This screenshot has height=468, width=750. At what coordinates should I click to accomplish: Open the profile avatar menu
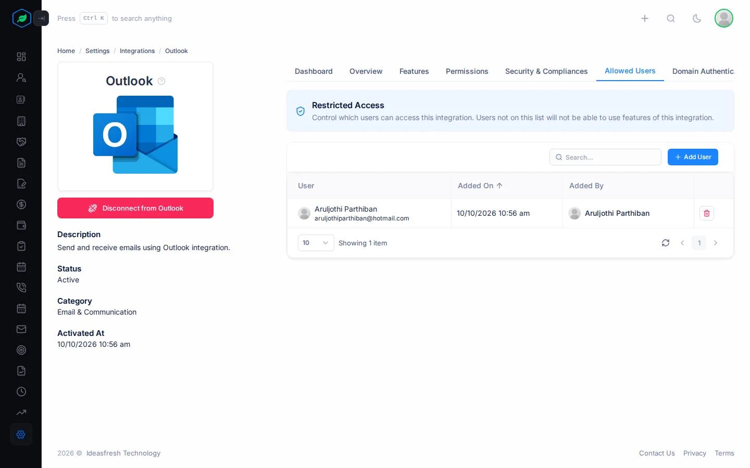pyautogui.click(x=724, y=18)
